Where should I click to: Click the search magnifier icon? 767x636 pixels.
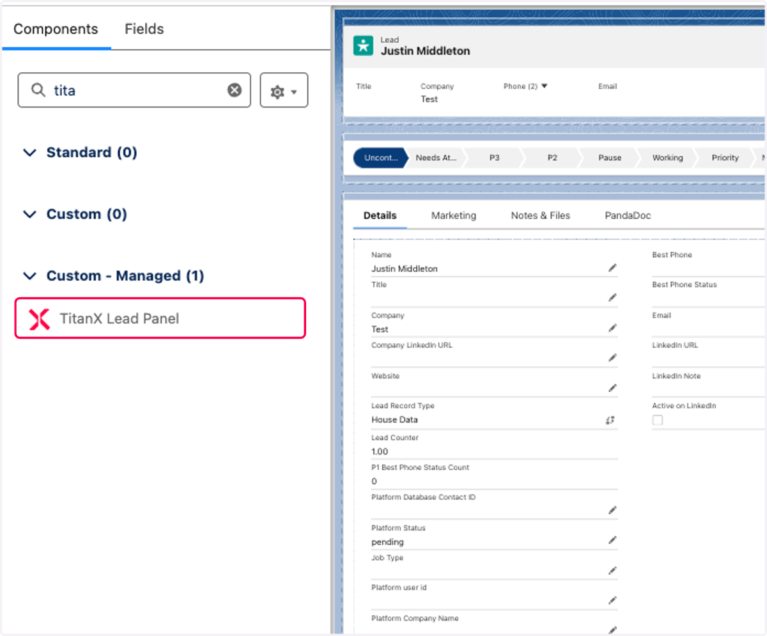(38, 90)
